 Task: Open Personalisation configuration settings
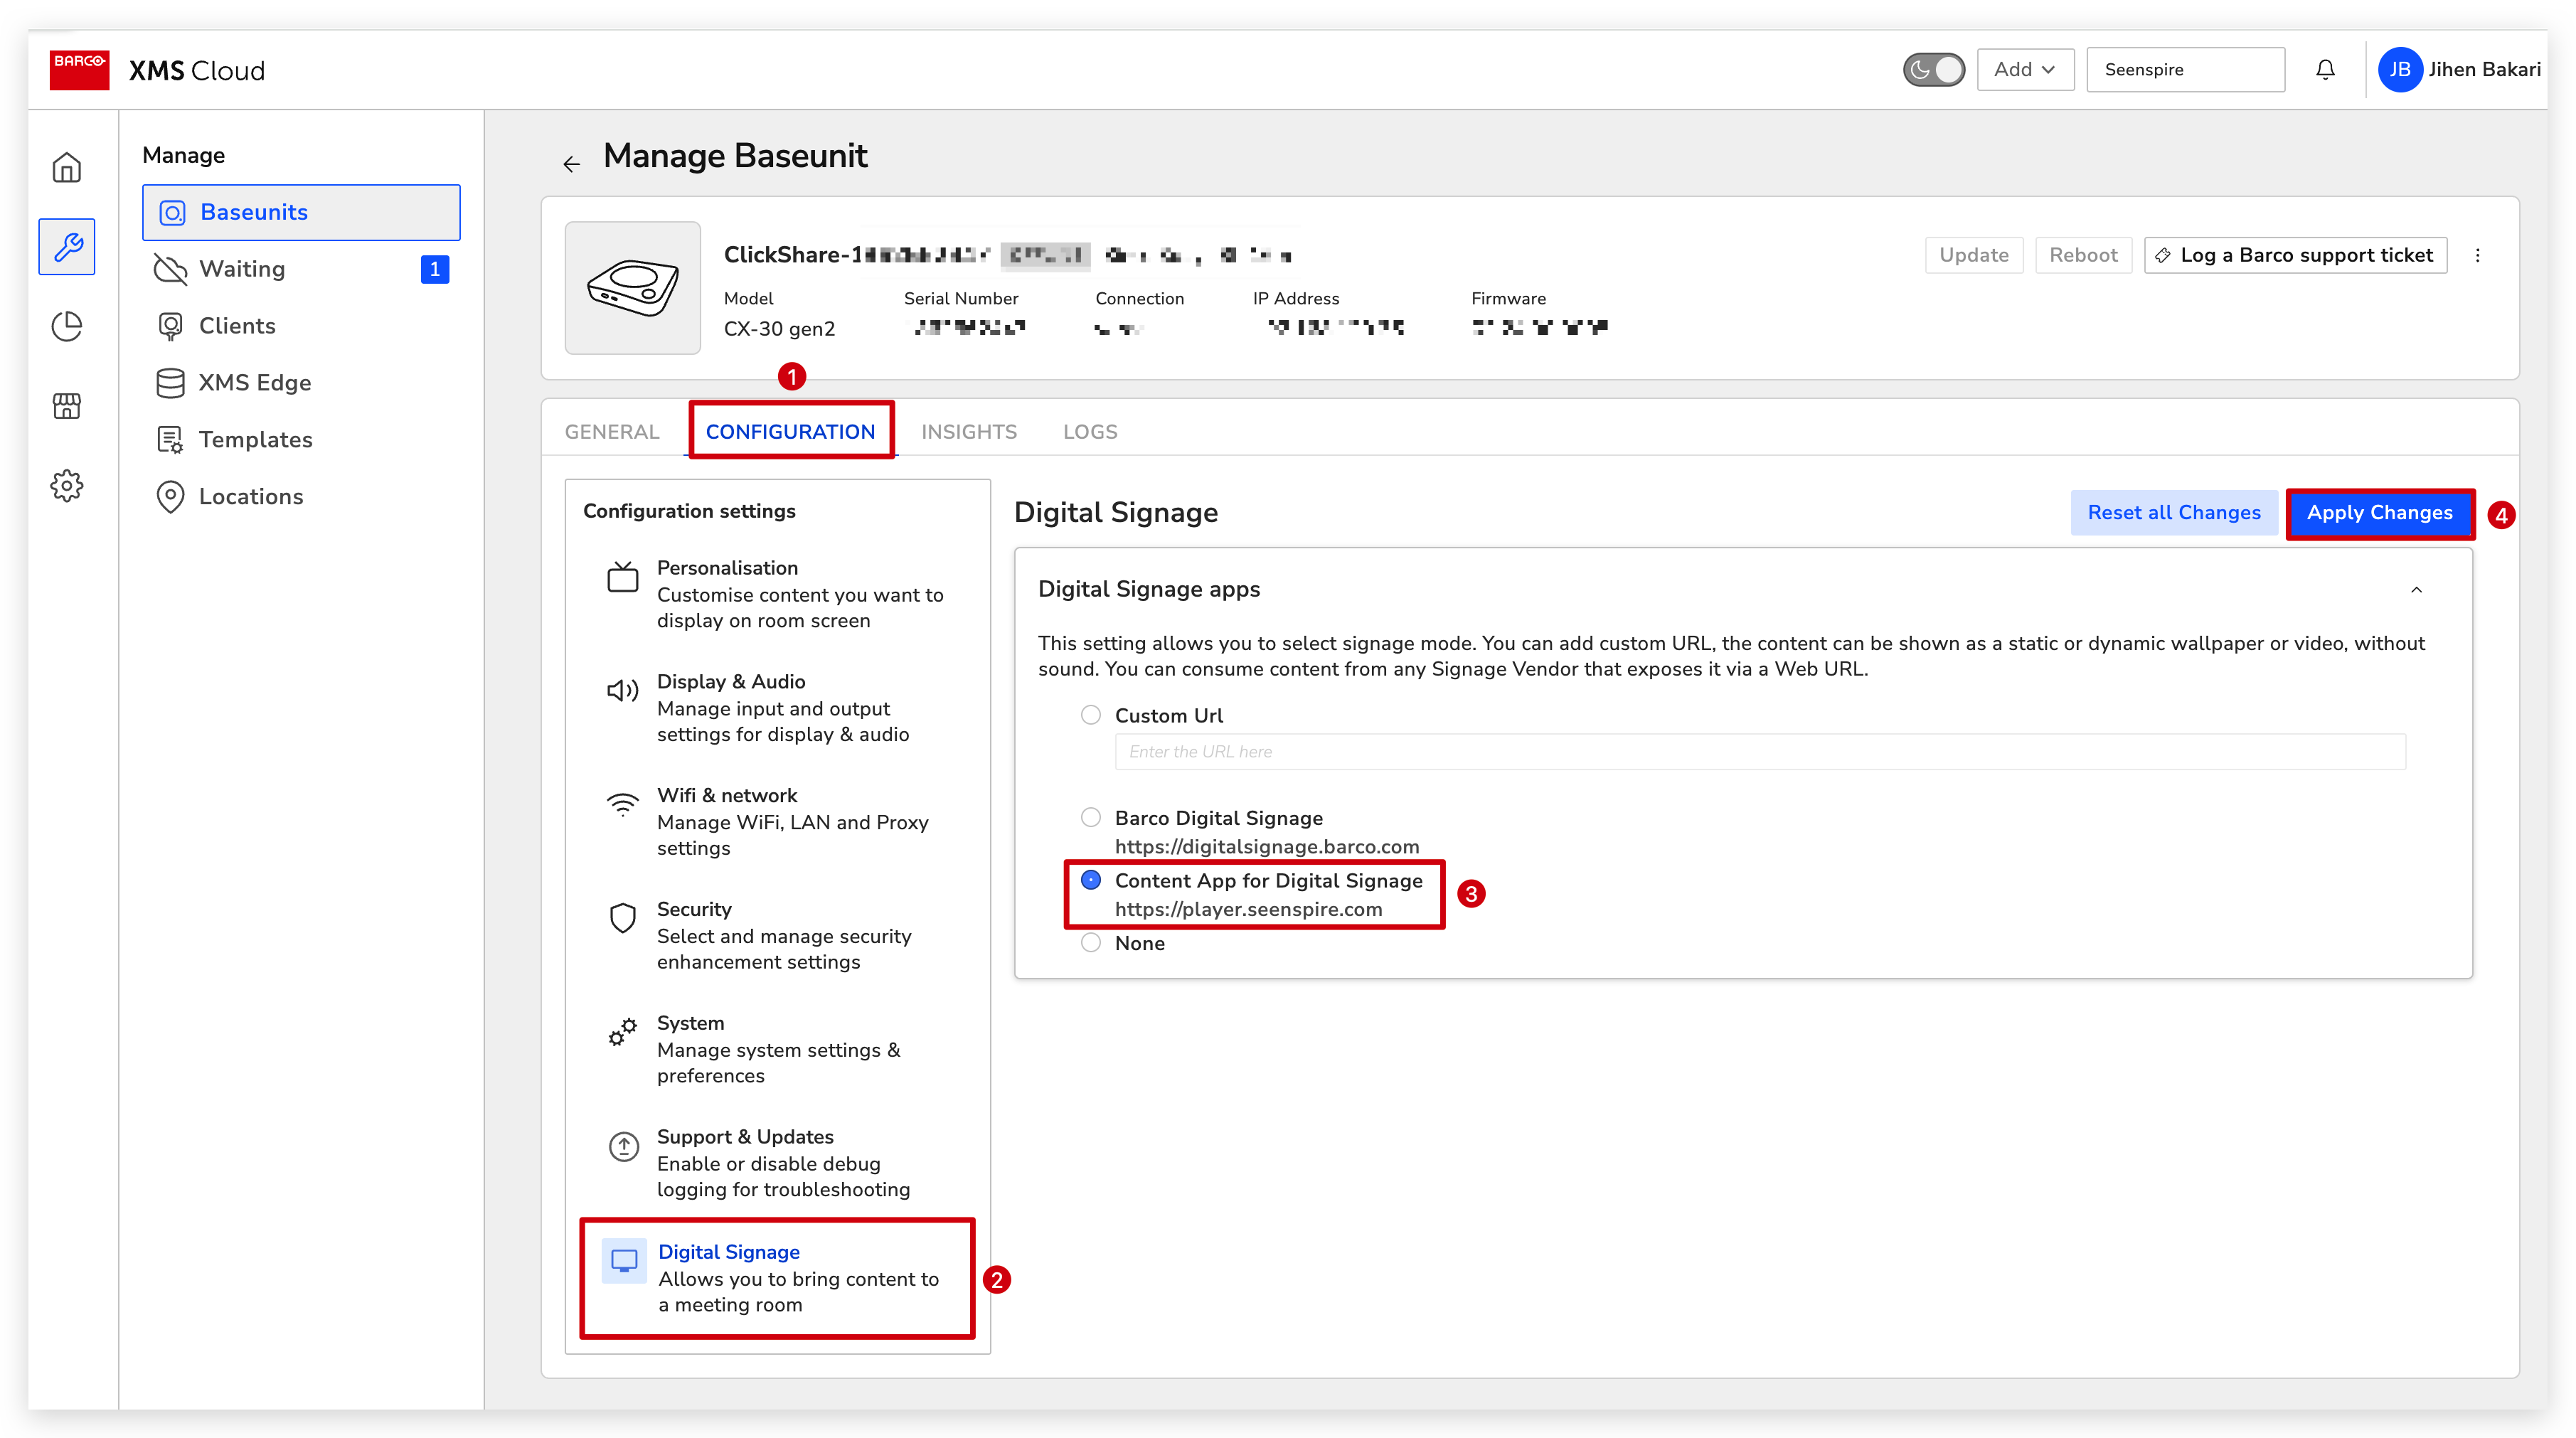point(777,594)
